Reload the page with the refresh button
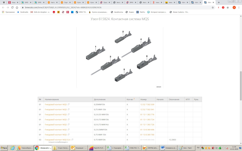242x151 pixels. click(x=12, y=8)
